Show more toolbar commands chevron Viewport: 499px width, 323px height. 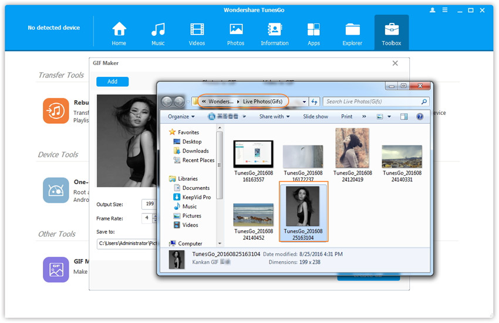click(x=364, y=117)
